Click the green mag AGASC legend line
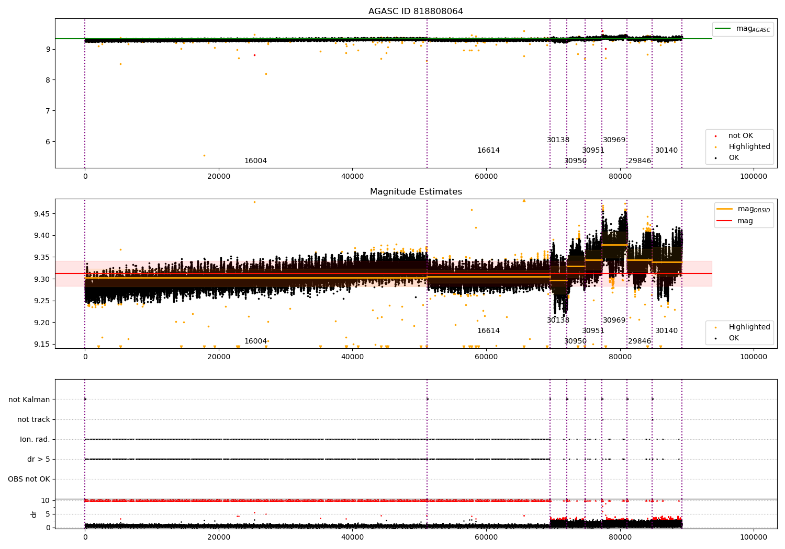Image resolution: width=785 pixels, height=549 pixels. point(724,29)
